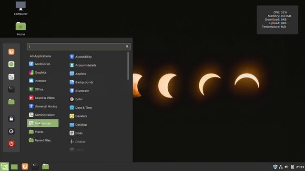Viewport: 305px width, 171px height.
Task: Select the Computer desktop icon
Action: (x=20, y=9)
